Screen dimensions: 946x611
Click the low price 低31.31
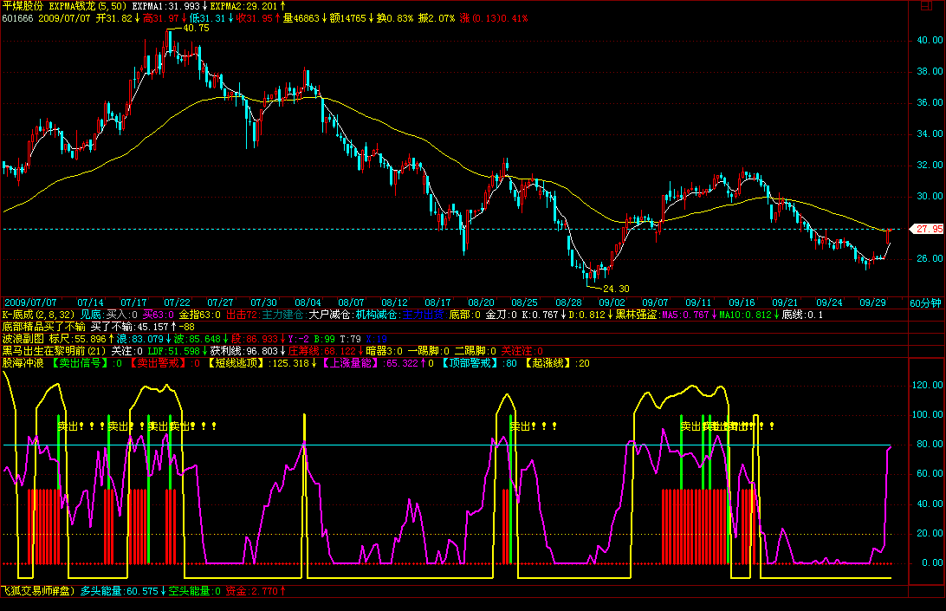tap(208, 18)
